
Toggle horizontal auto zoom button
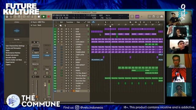pyautogui.click(x=144, y=22)
